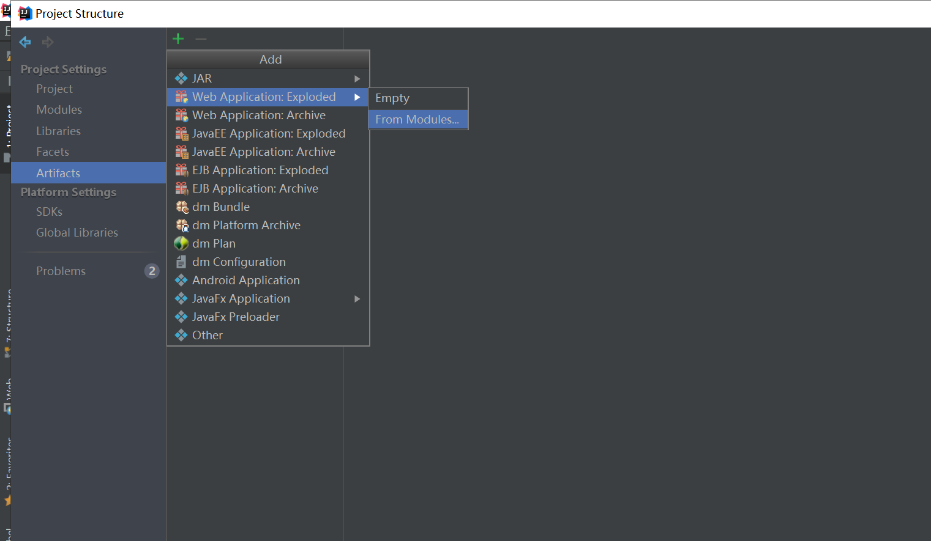Choose Other from the Add menu
The height and width of the screenshot is (541, 931).
tap(268, 335)
